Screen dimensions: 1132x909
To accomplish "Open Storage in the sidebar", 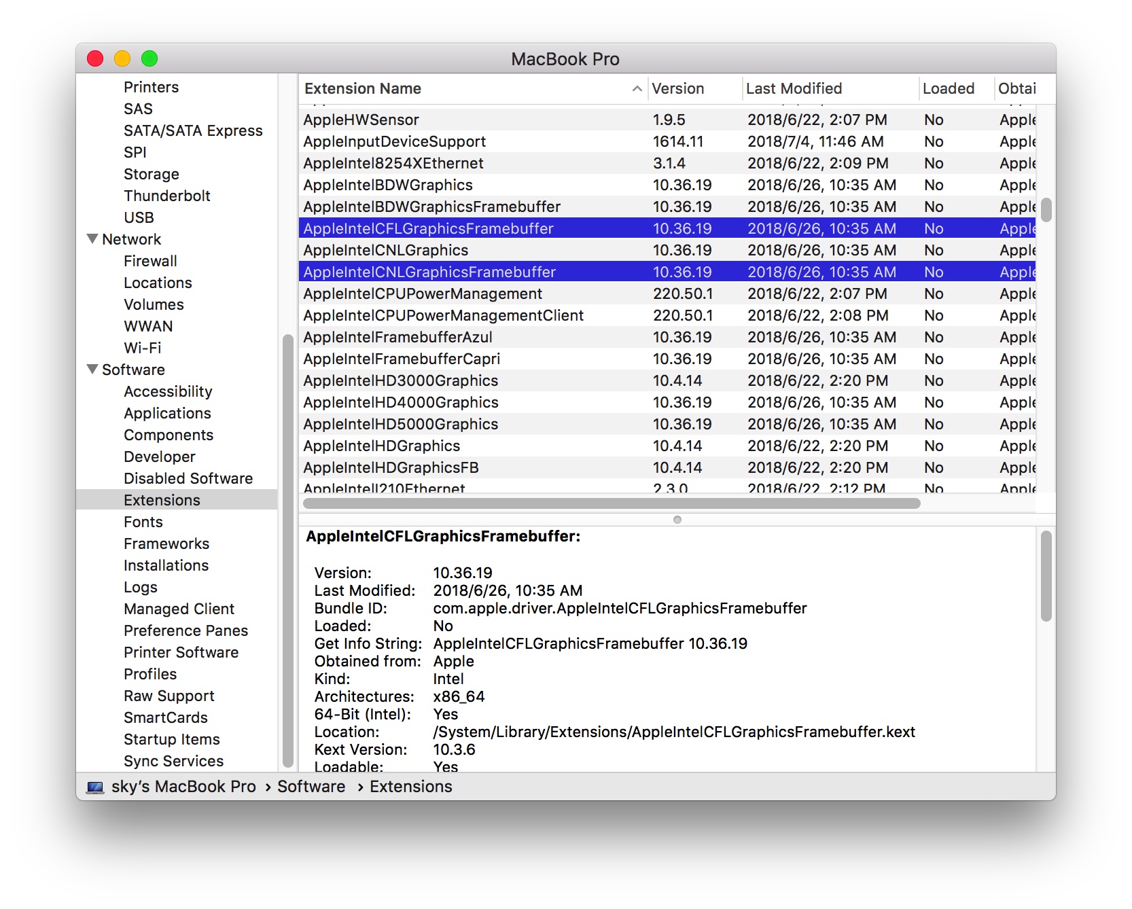I will 152,174.
